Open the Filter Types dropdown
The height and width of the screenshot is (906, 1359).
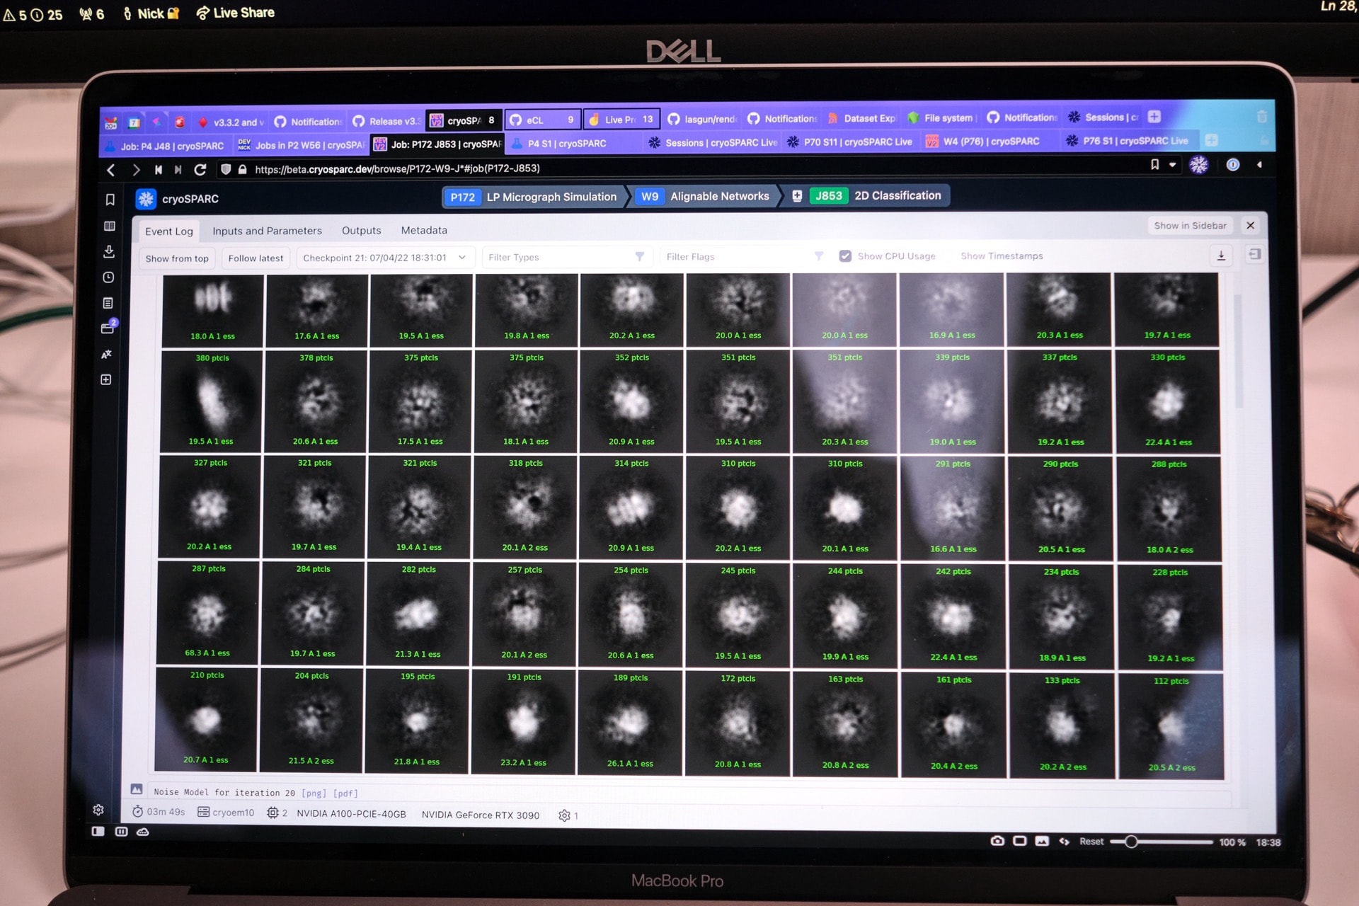pos(566,257)
